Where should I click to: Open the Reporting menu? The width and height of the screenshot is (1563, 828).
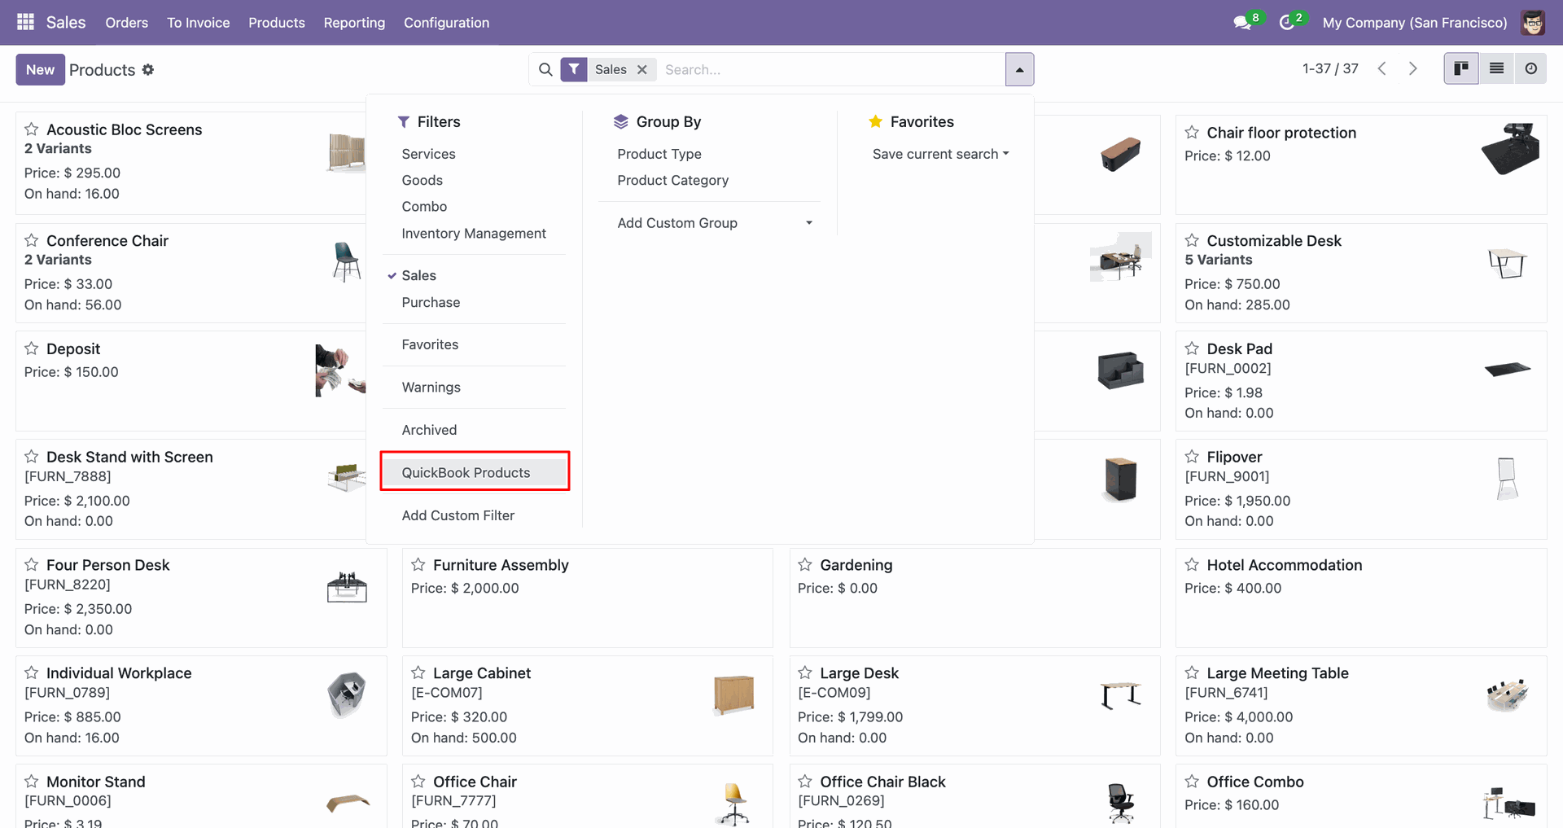point(354,23)
